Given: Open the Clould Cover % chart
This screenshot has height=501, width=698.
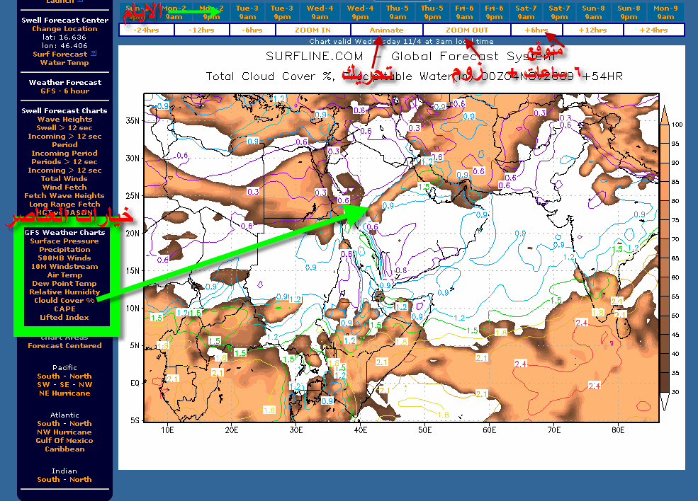Looking at the screenshot, I should (64, 300).
